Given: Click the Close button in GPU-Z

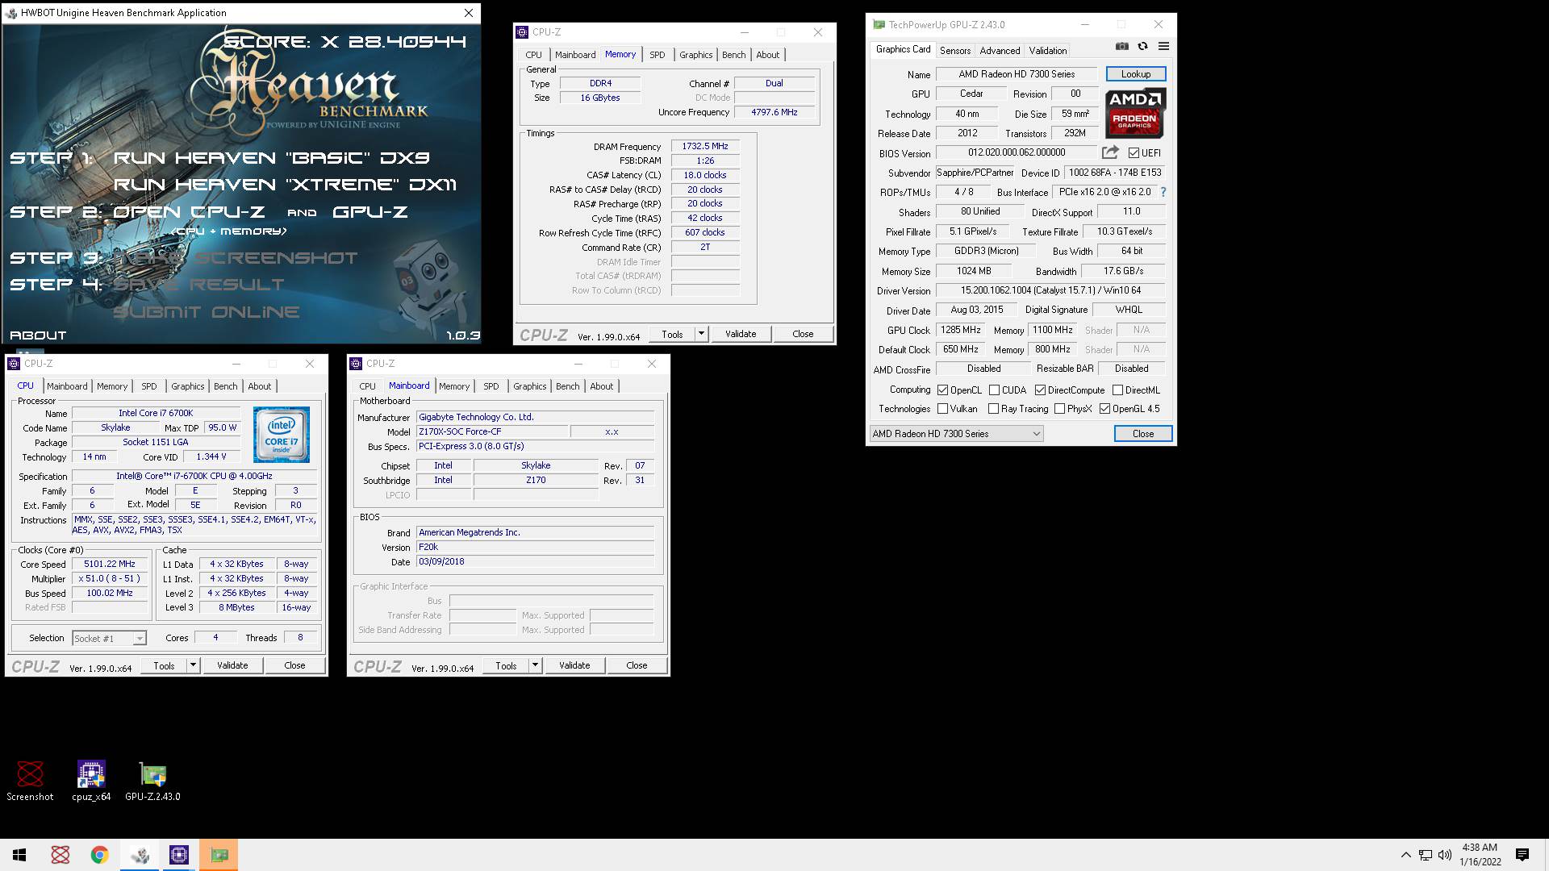Looking at the screenshot, I should [x=1142, y=434].
